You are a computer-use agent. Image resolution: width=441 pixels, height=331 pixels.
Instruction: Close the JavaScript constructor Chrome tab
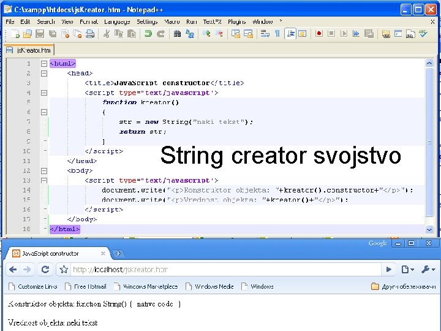click(x=104, y=253)
